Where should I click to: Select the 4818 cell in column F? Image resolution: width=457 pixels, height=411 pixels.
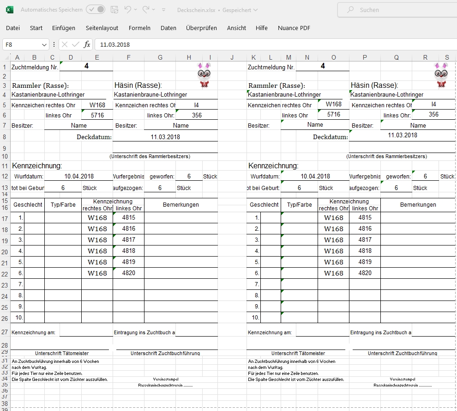pyautogui.click(x=128, y=251)
